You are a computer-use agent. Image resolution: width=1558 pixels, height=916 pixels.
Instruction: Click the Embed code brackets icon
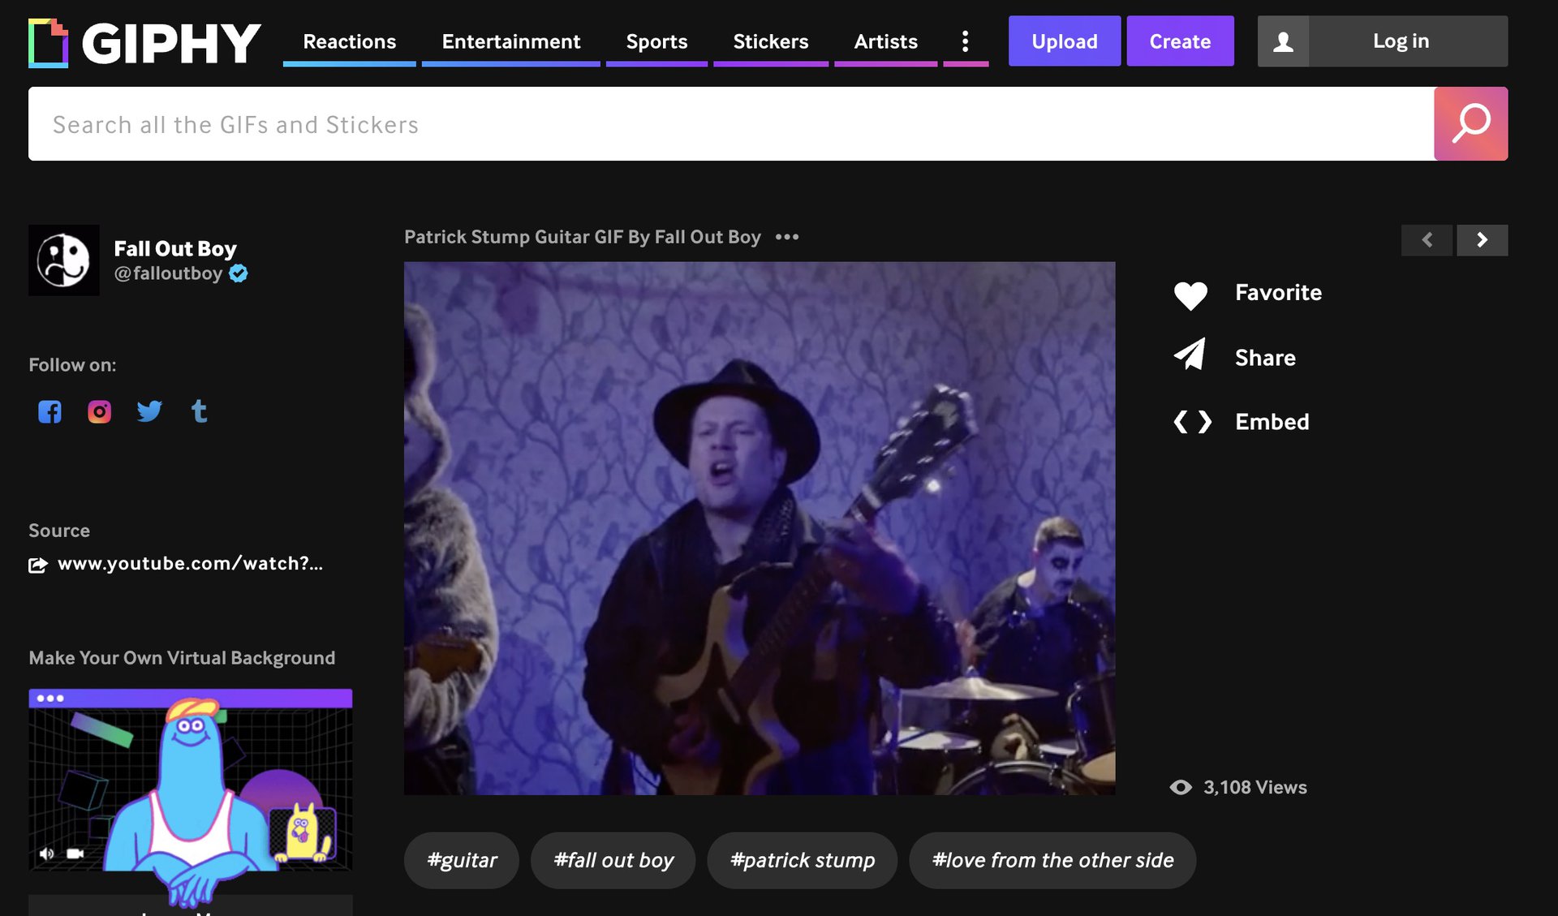[x=1192, y=422]
